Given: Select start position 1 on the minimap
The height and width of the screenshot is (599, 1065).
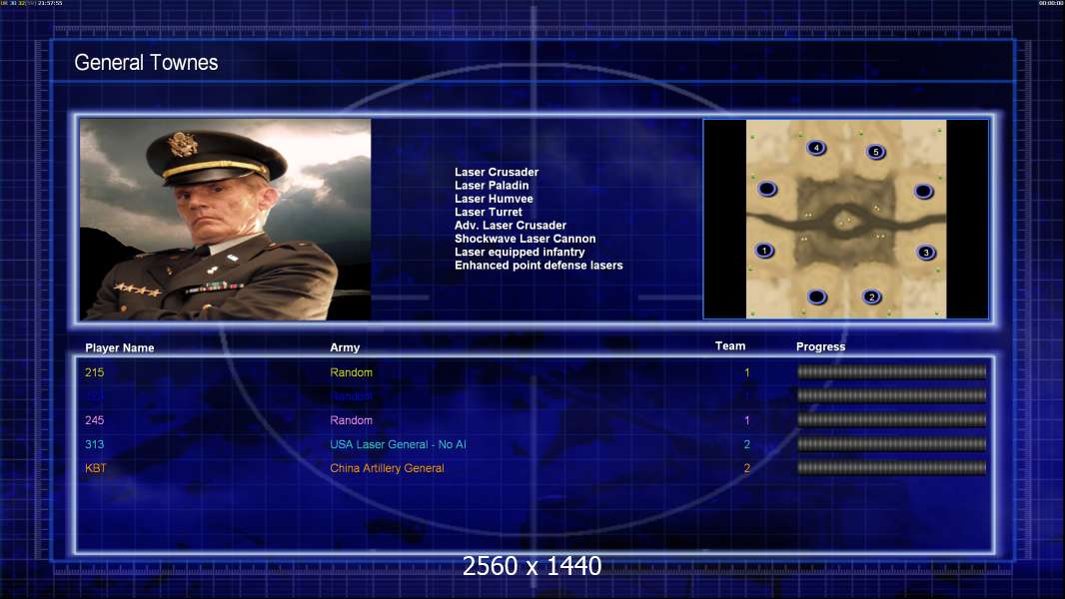Looking at the screenshot, I should pos(764,251).
